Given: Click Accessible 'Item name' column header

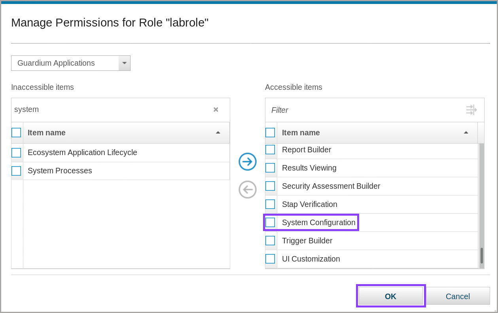Looking at the screenshot, I should click(378, 133).
